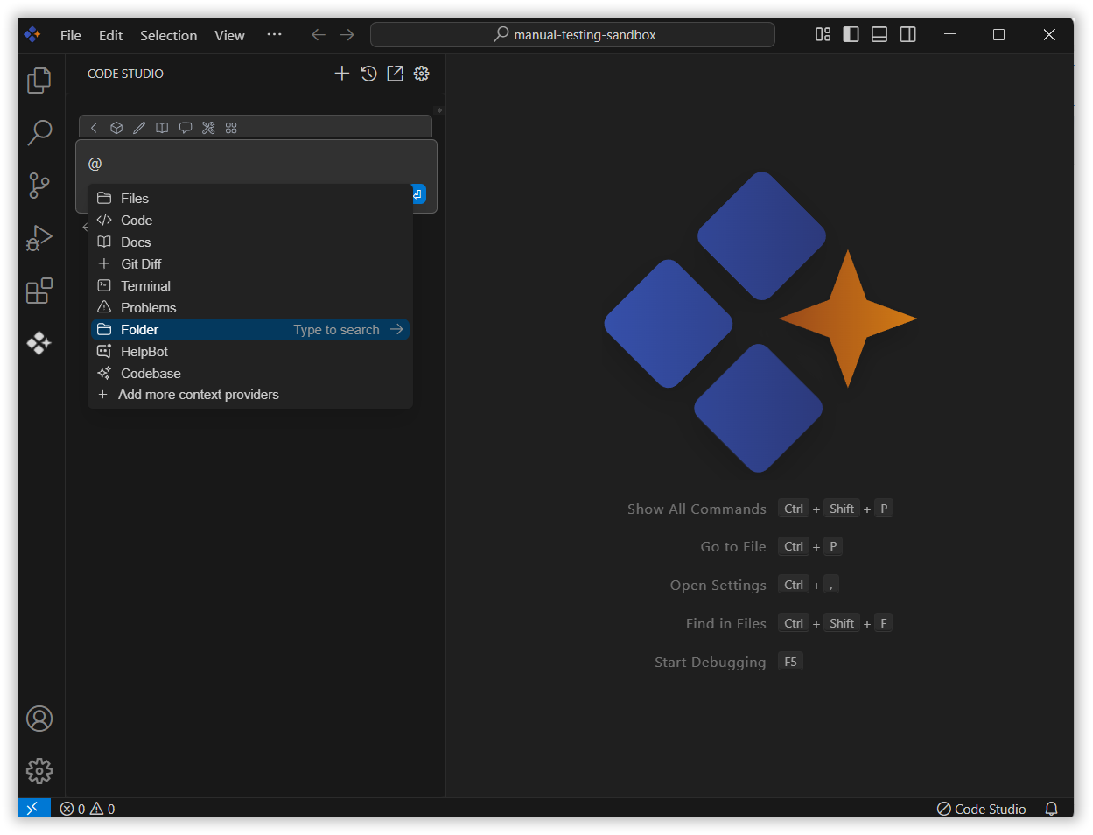Open Code Studio settings gear

pos(421,74)
